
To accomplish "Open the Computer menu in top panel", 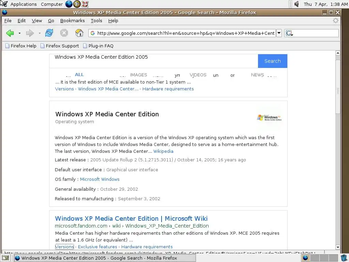I will click(52, 4).
